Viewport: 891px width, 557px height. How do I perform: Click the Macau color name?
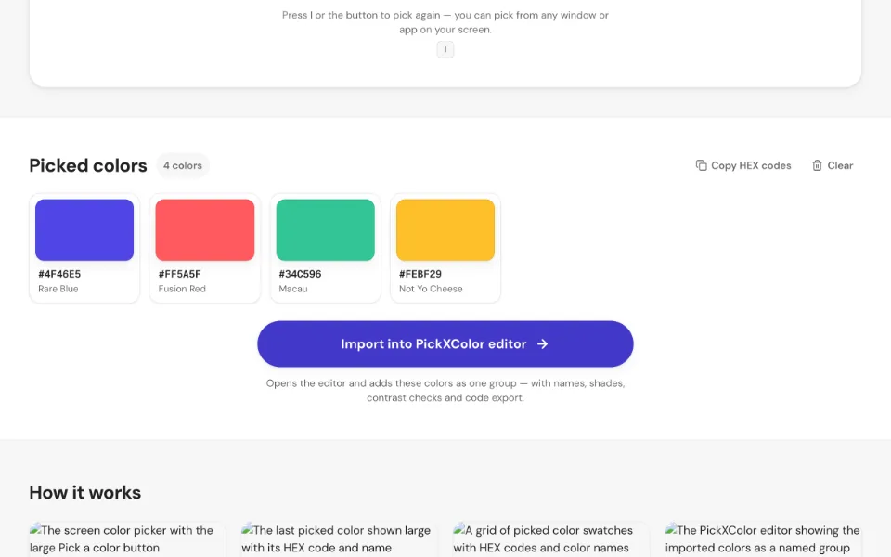[x=293, y=289]
